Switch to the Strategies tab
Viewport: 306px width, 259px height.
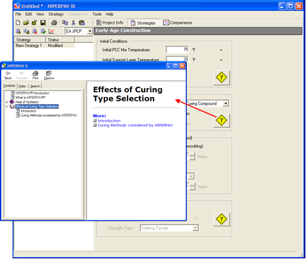tap(143, 23)
